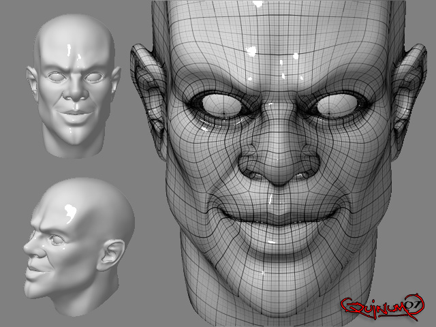Select the side-profile shaded head render
Viewport: 436px width, 327px height.
pyautogui.click(x=79, y=247)
